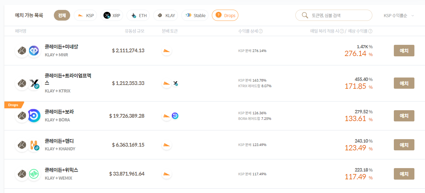This screenshot has width=425, height=193.
Task: Click the 1.47K % compound yield
Action: (365, 47)
